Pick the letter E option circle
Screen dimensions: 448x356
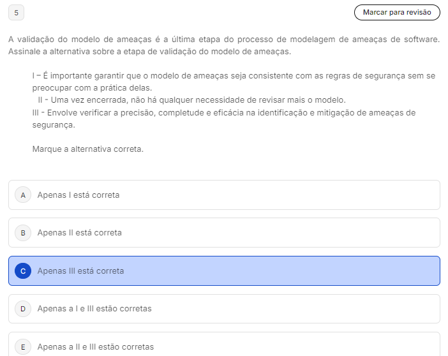click(x=23, y=347)
